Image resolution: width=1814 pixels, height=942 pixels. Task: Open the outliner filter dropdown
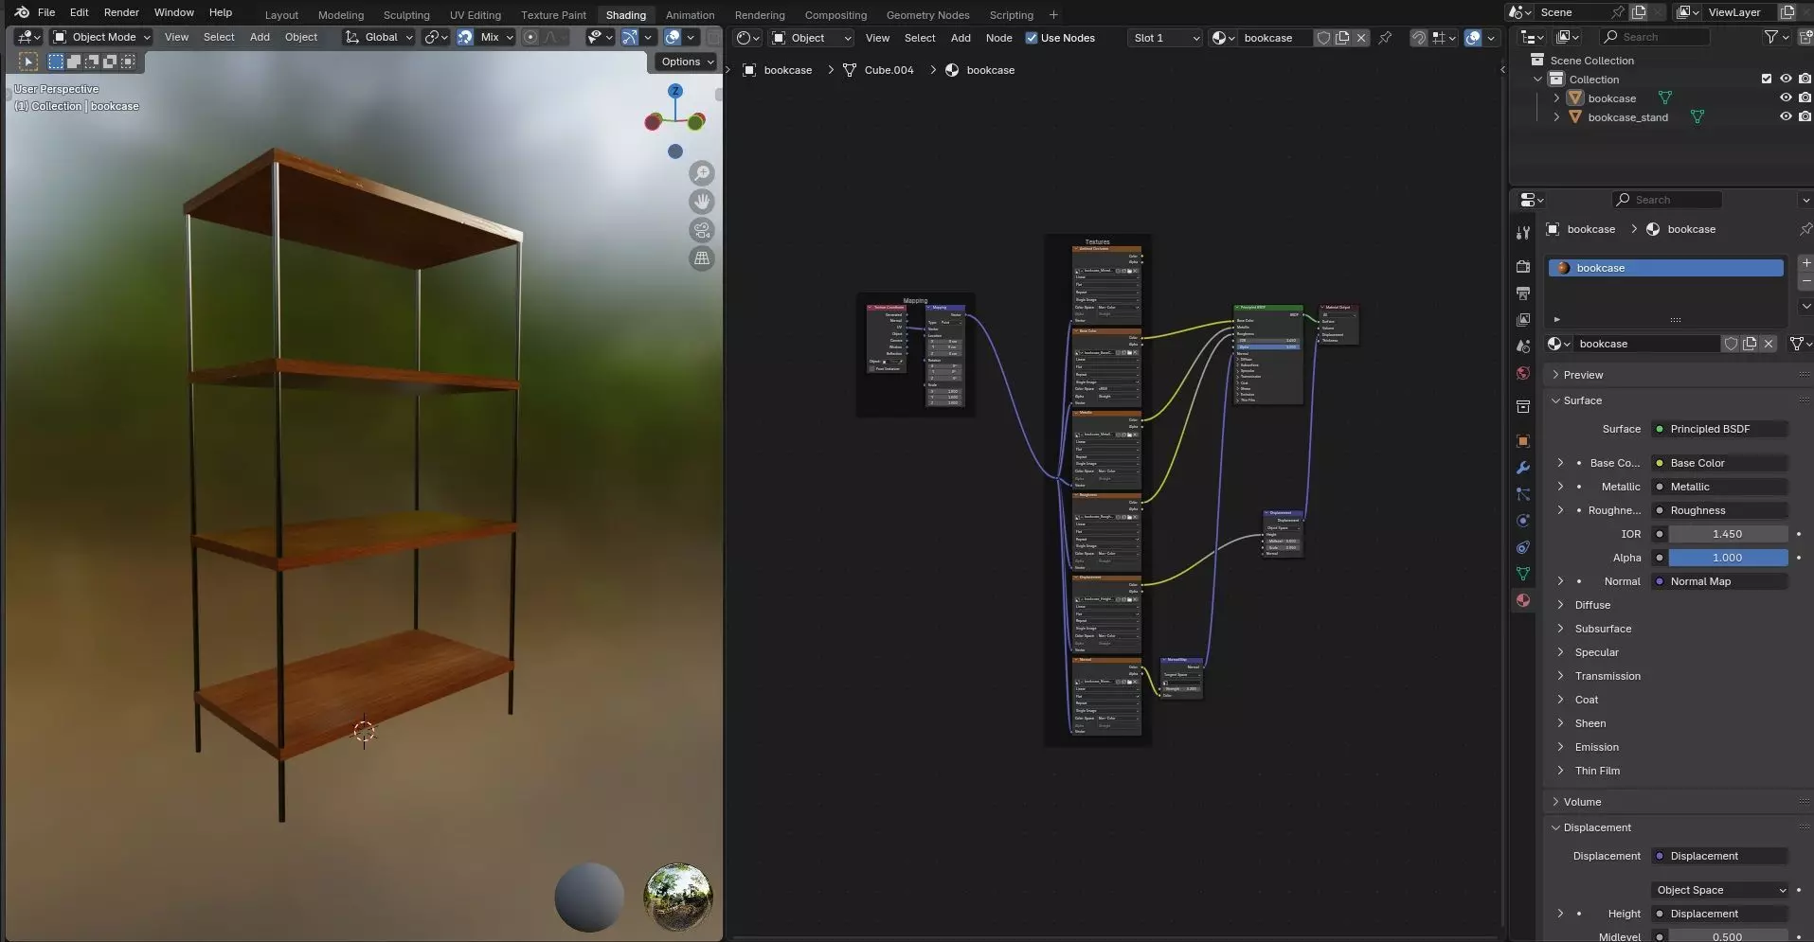(1777, 37)
